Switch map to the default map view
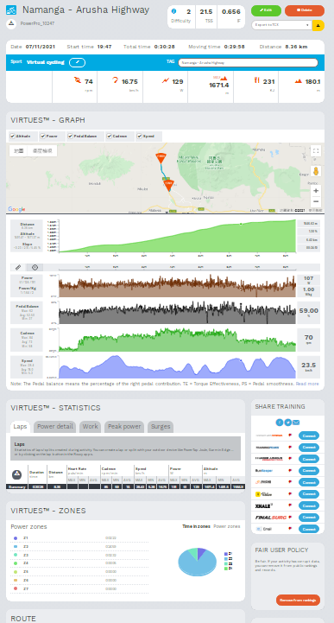Image resolution: width=334 pixels, height=623 pixels. [x=19, y=150]
